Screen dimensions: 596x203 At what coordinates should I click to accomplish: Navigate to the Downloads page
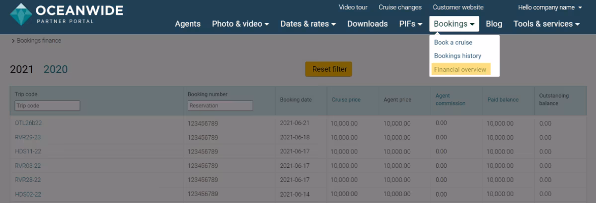click(367, 24)
